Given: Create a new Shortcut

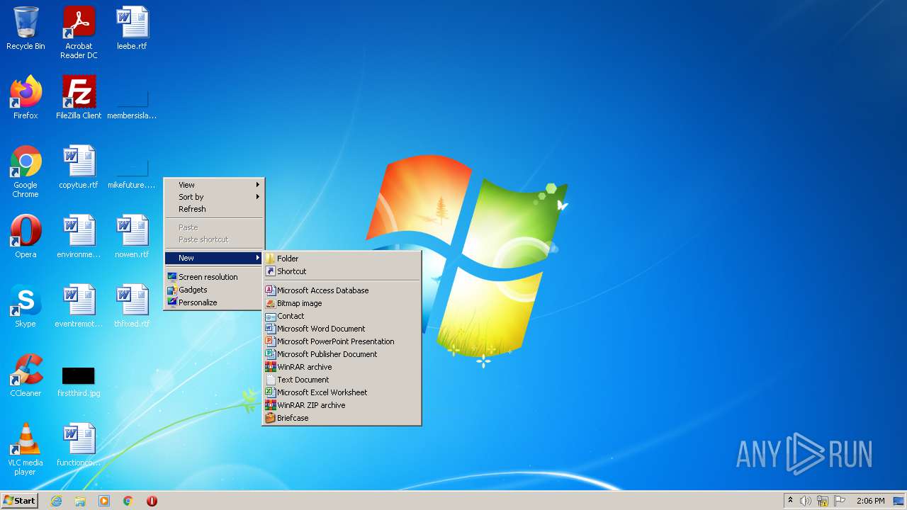Looking at the screenshot, I should point(342,271).
